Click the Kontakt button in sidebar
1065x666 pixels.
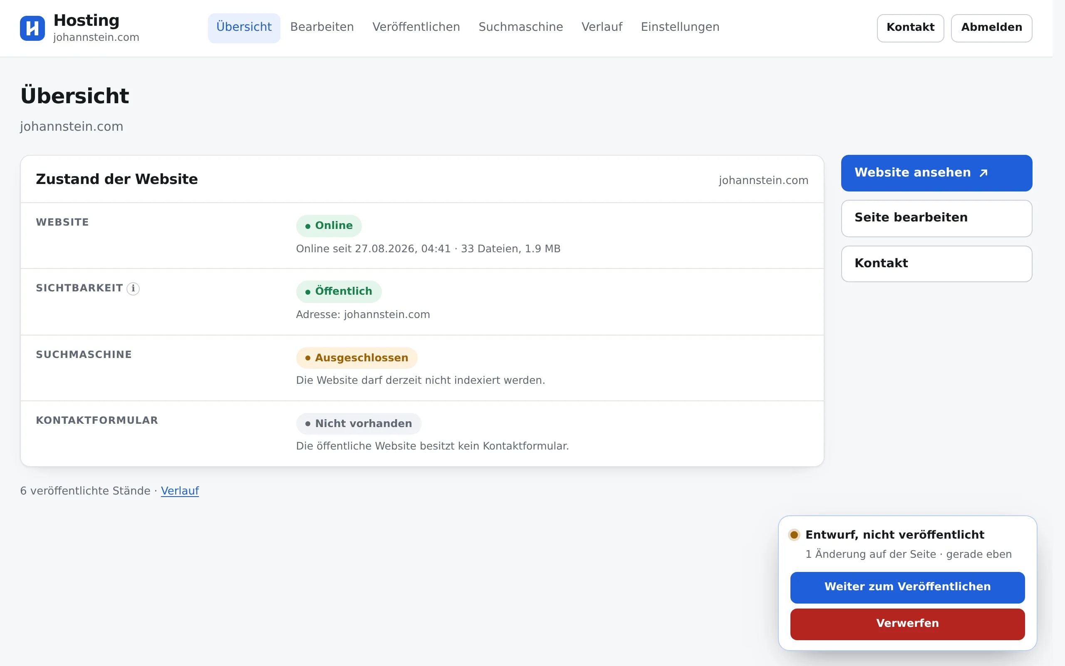pyautogui.click(x=936, y=263)
